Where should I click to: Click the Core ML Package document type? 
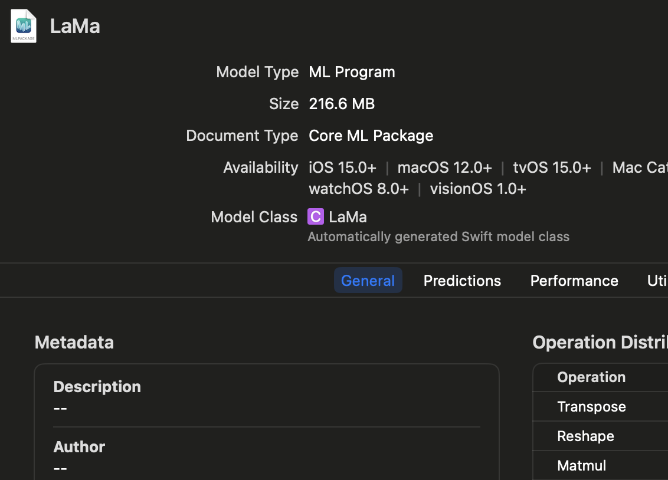pos(371,136)
